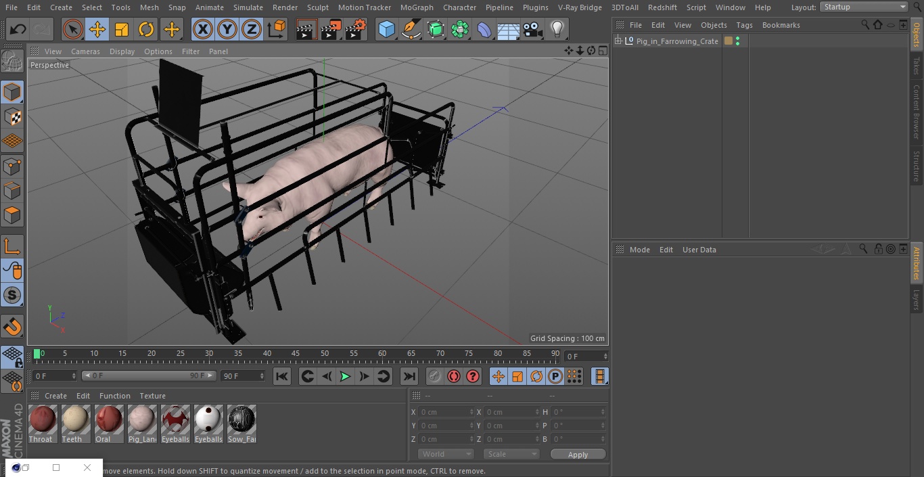This screenshot has width=924, height=477.
Task: Click the X position input field
Action: 446,412
